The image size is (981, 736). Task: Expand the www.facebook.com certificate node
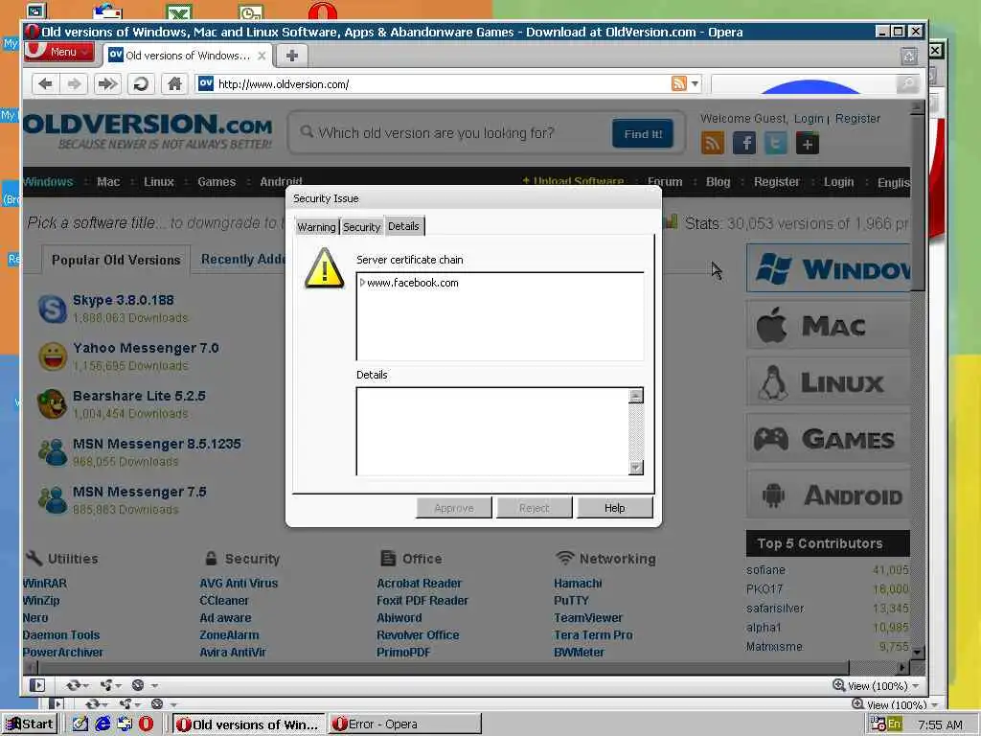[362, 283]
